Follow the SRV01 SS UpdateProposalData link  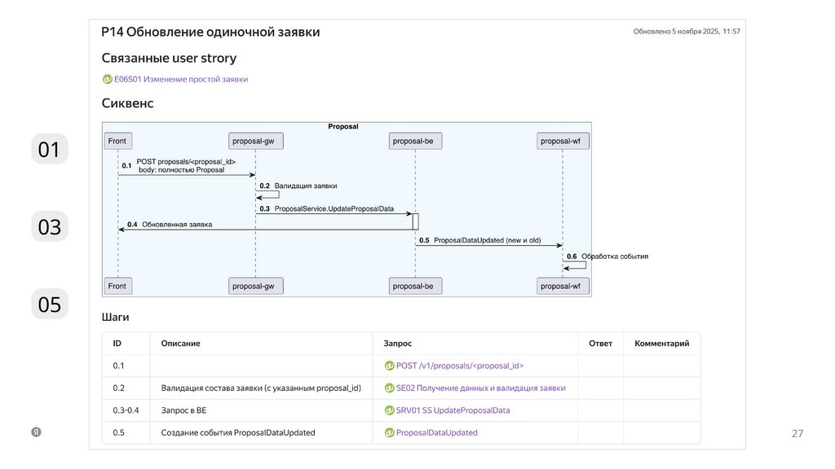[x=453, y=410]
